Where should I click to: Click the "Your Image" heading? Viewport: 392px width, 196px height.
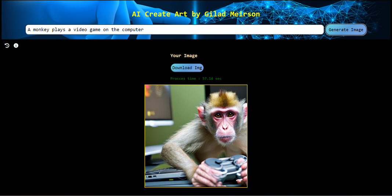click(x=184, y=56)
